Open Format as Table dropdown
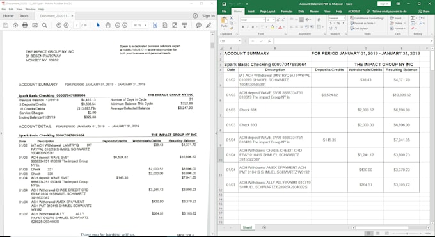 (x=363, y=23)
